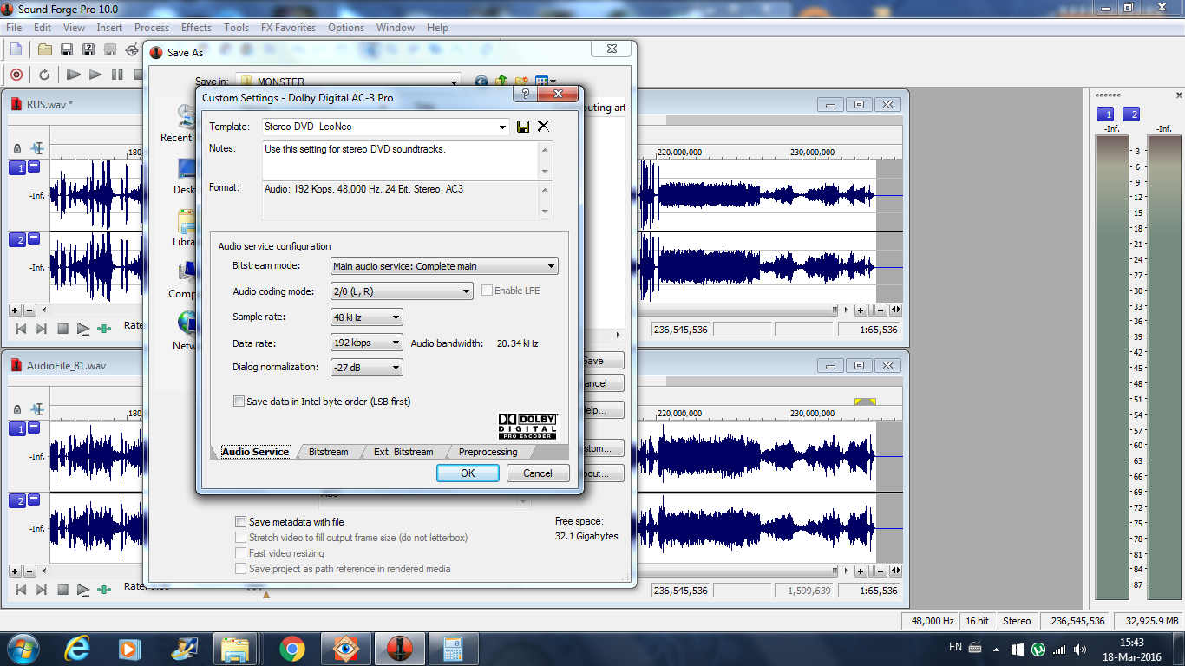The image size is (1185, 666).
Task: Click the Save icon in main toolbar
Action: click(67, 49)
